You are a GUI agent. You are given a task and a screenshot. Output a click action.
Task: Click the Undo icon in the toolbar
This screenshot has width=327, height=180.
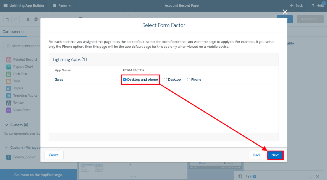pyautogui.click(x=7, y=19)
